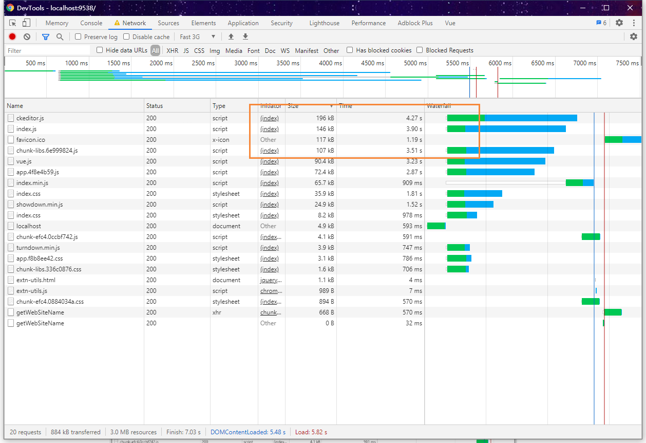Viewport: 646px width, 443px height.
Task: Switch to Memory tab
Action: coord(57,23)
